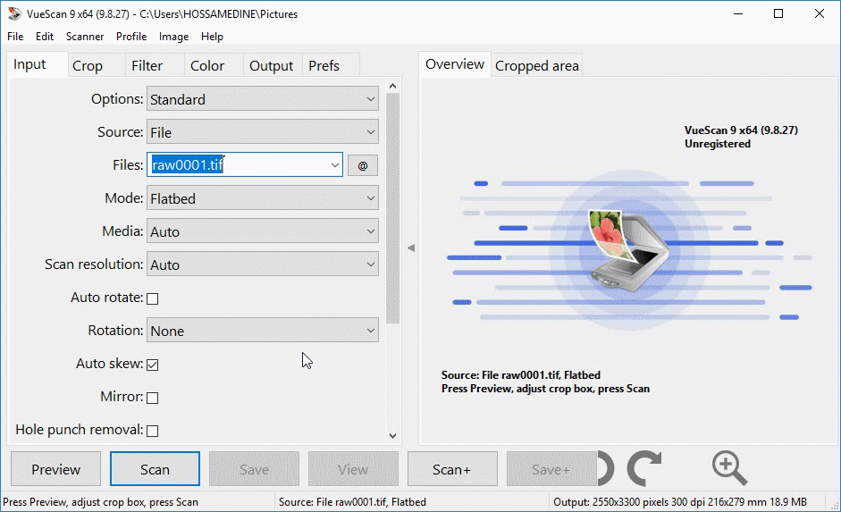Open the Profile menu
The width and height of the screenshot is (841, 512).
[131, 37]
